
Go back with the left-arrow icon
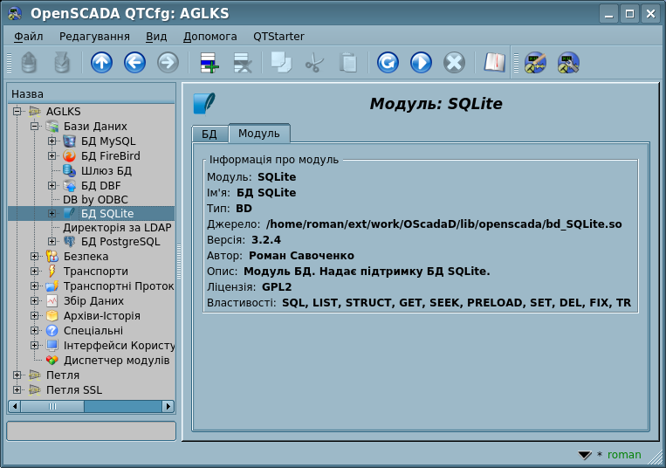coord(134,63)
